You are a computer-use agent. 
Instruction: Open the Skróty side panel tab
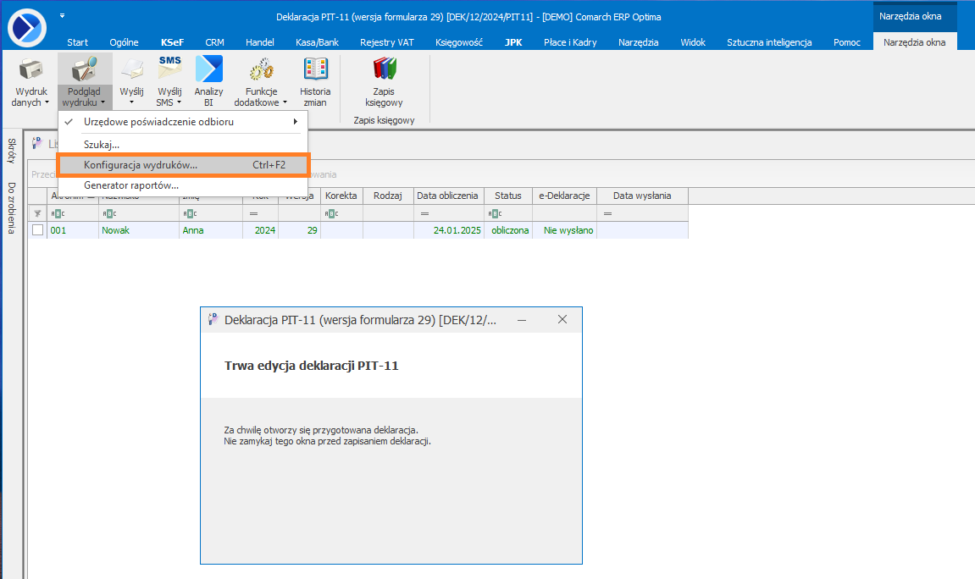(x=11, y=151)
